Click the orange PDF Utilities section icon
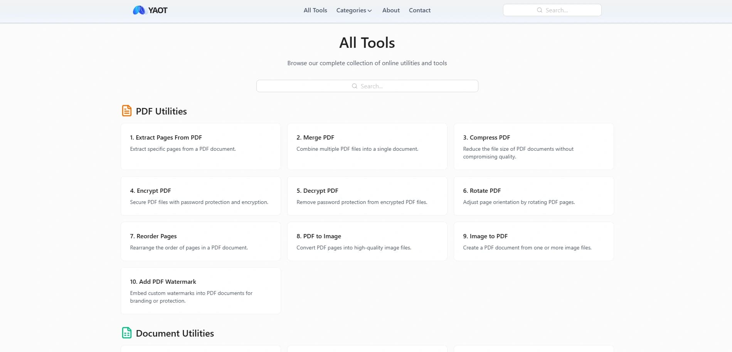The width and height of the screenshot is (732, 352). 126,111
